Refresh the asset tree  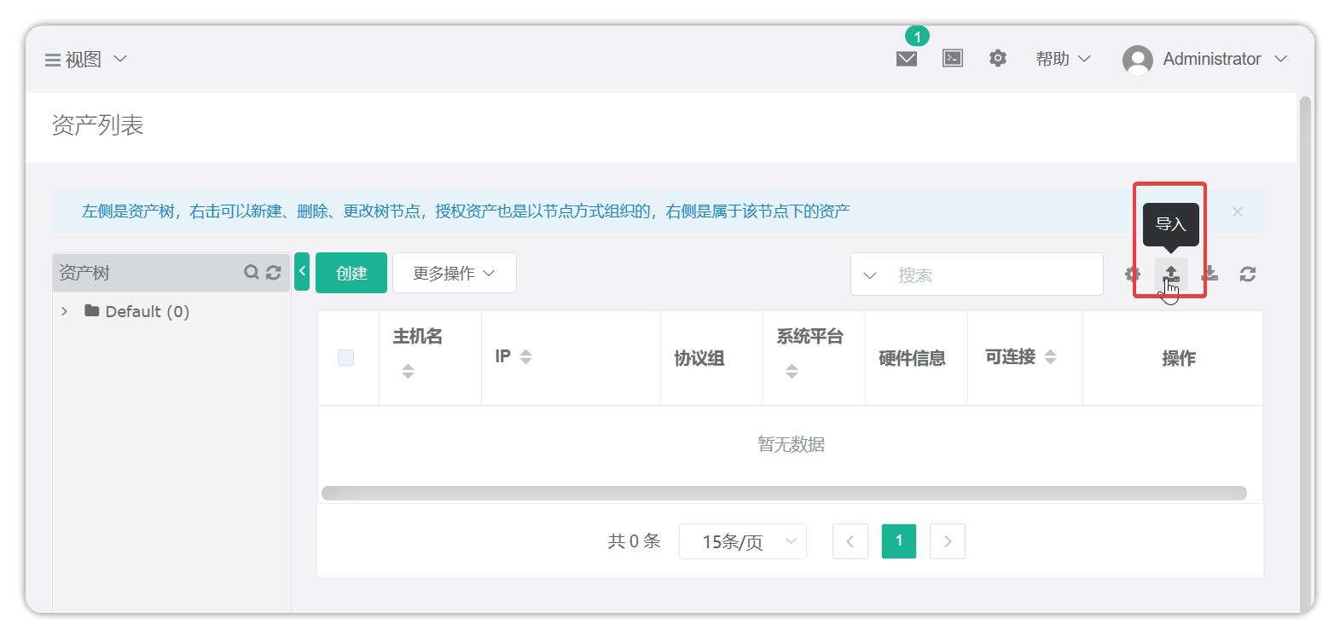pyautogui.click(x=274, y=272)
